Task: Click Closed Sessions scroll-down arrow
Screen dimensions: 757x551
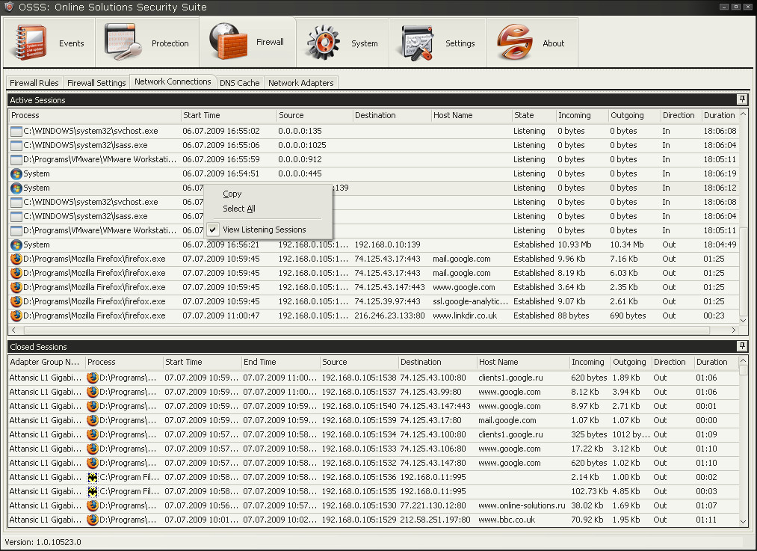Action: (x=743, y=522)
